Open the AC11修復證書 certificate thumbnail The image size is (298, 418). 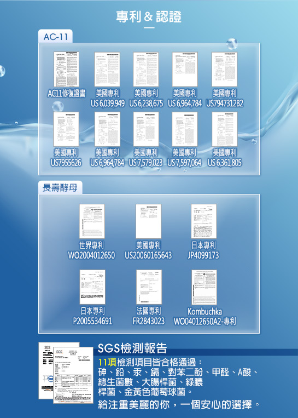[x=66, y=70]
